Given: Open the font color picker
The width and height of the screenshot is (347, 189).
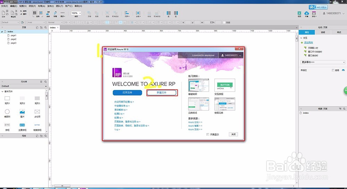Looking at the screenshot, I should (89, 22).
